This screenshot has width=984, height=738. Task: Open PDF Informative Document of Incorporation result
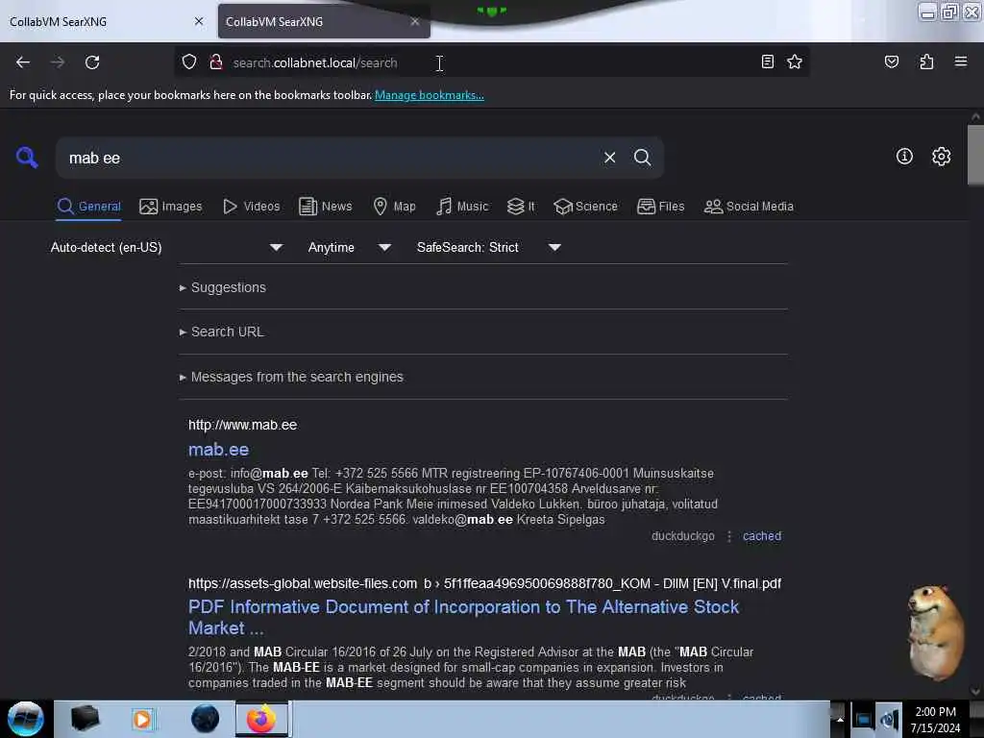[x=464, y=617]
